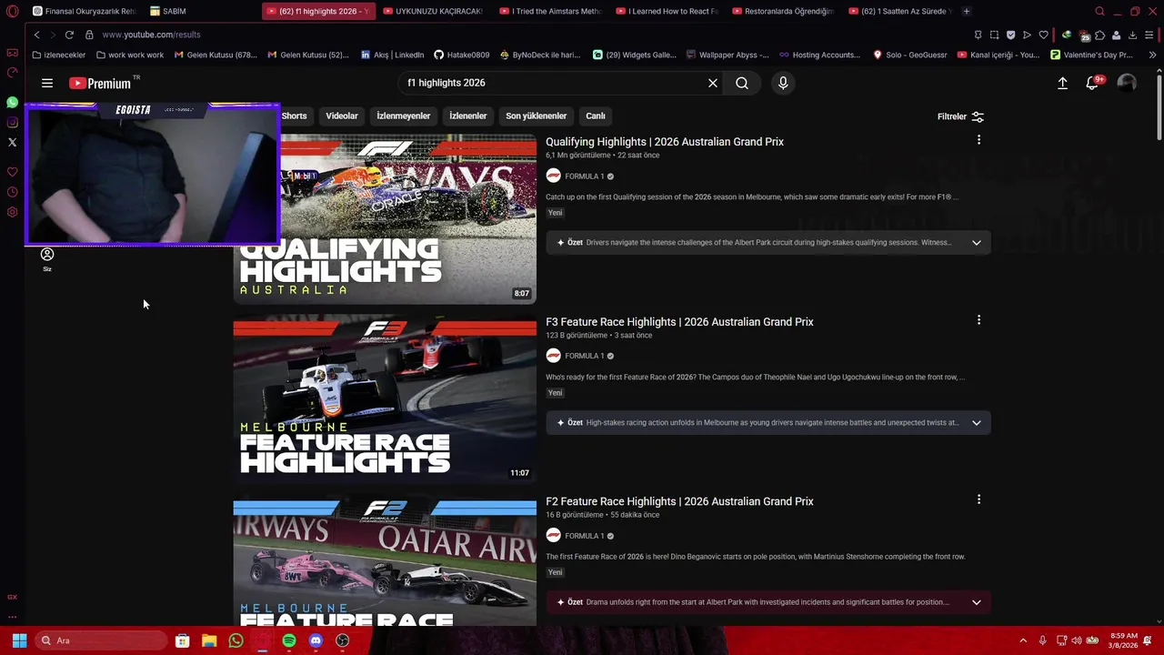Open X (Twitter) in the Opera sidebar

12,143
